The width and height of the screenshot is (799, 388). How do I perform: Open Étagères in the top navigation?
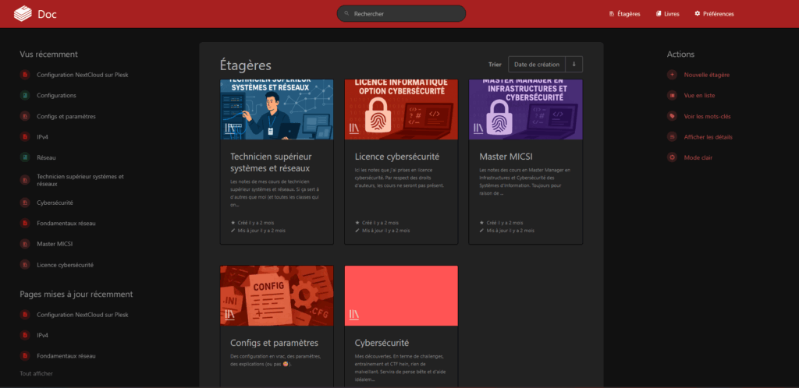(624, 14)
